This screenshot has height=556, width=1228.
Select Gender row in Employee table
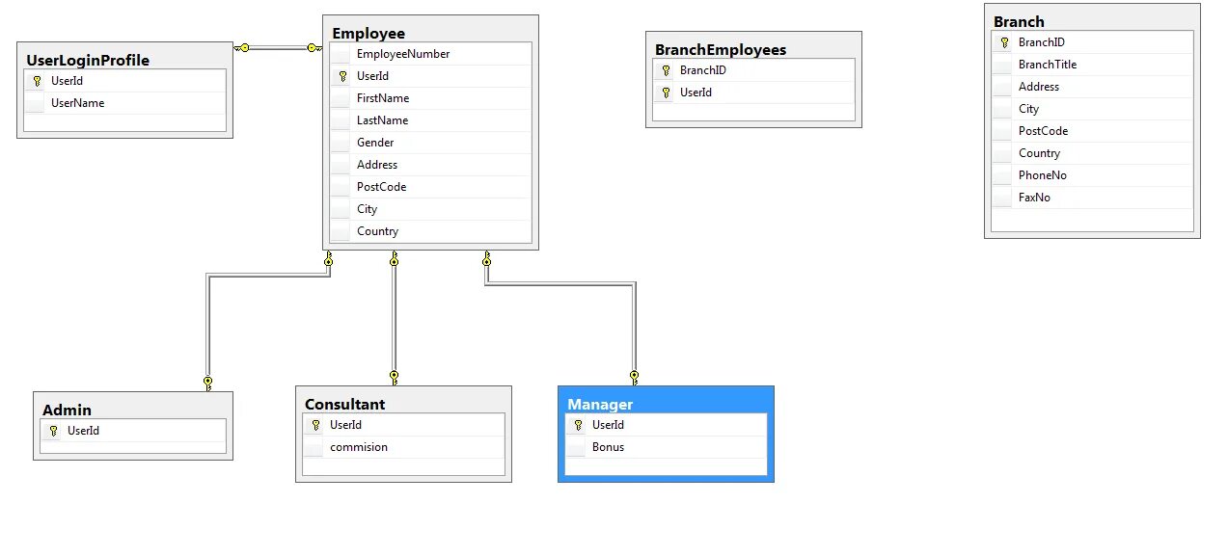(x=430, y=143)
